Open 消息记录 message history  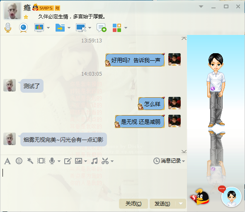click(x=167, y=161)
